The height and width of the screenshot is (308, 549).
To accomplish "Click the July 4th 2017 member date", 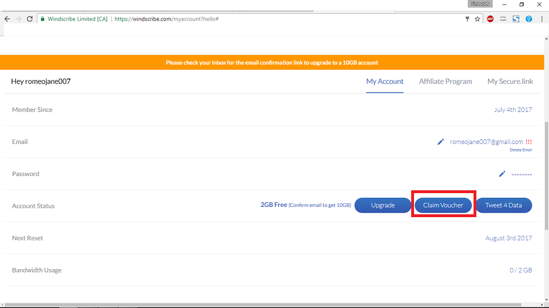I will coord(513,110).
